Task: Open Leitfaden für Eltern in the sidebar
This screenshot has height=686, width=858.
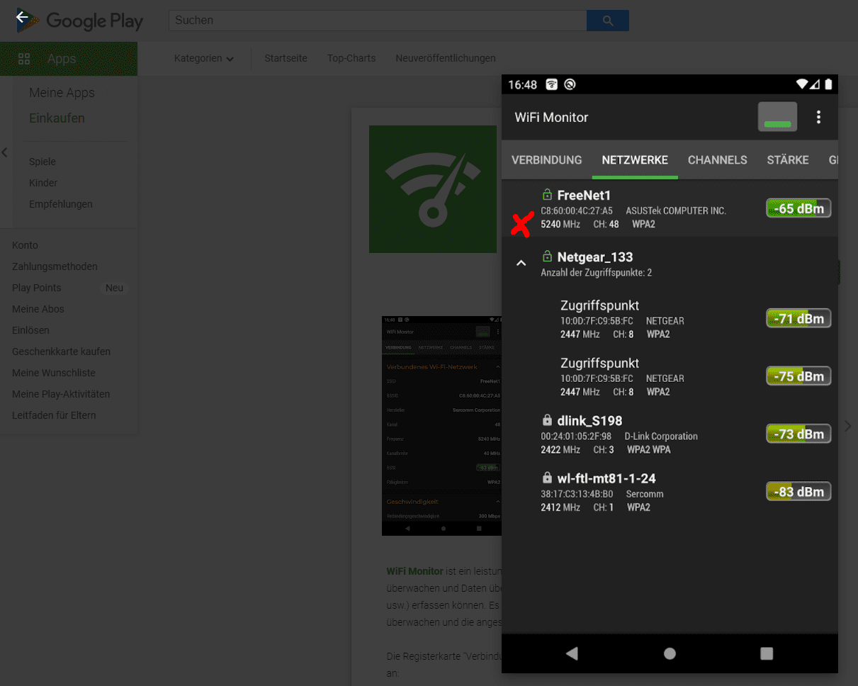Action: 54,415
